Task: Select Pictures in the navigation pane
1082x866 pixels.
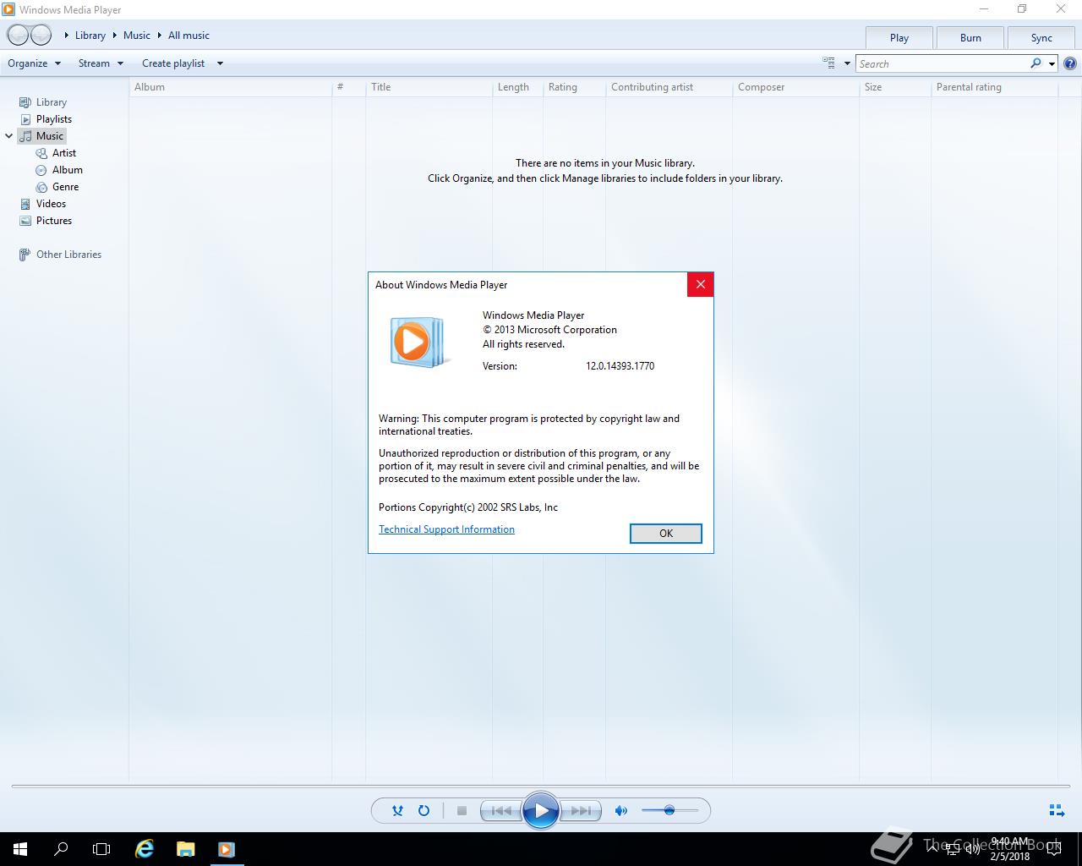Action: pos(53,221)
